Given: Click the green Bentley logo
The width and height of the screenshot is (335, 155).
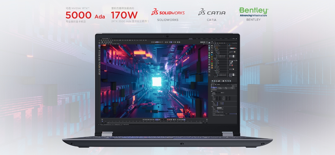Looking at the screenshot, I should [x=253, y=12].
